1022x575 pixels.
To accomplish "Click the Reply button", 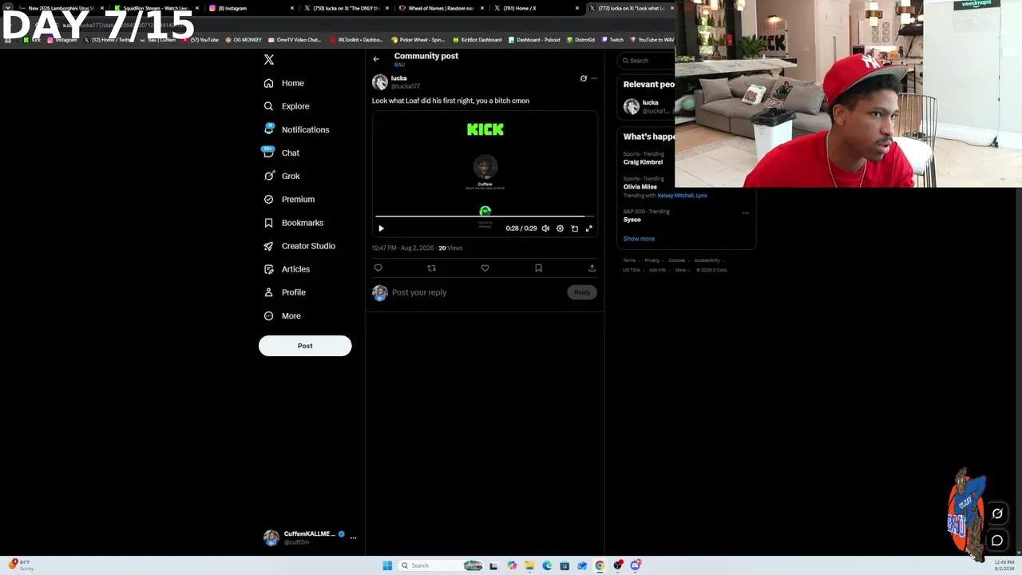I will tap(582, 292).
